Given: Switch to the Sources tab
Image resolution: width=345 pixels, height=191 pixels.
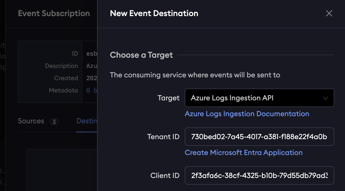Looking at the screenshot, I should (31, 121).
